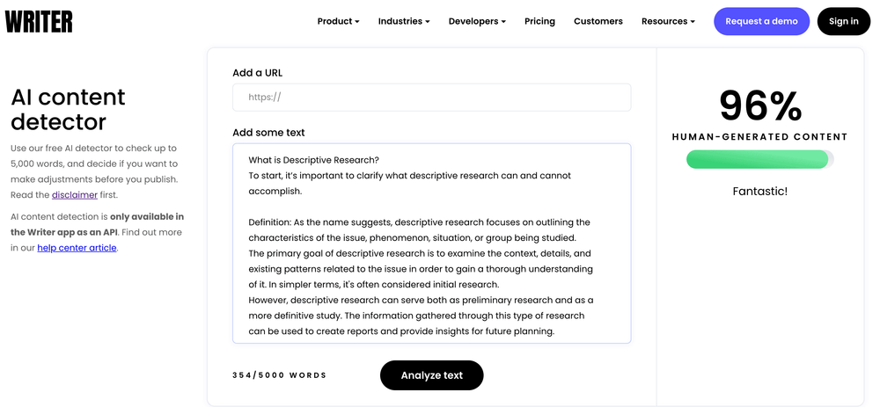The width and height of the screenshot is (880, 407).
Task: Expand the Product dropdown menu
Action: [x=339, y=21]
